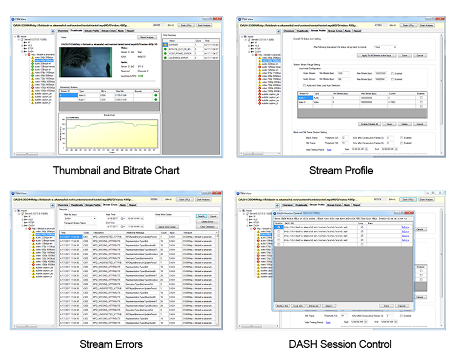Viewport: 454px width, 363px height.
Task: Collapse Server0 node in Stream Errors window tree
Action: (x=19, y=214)
